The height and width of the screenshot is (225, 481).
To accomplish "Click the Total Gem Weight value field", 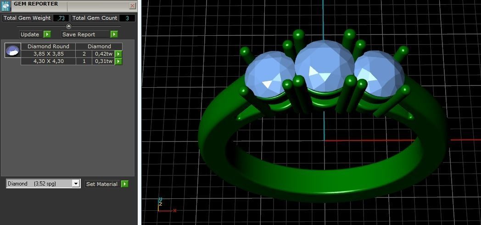I will [61, 18].
